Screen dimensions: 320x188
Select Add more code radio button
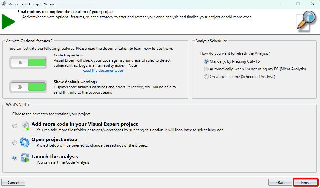coord(15,126)
